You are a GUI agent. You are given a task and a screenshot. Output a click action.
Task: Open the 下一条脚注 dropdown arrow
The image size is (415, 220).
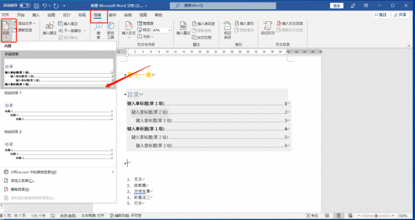tap(85, 30)
